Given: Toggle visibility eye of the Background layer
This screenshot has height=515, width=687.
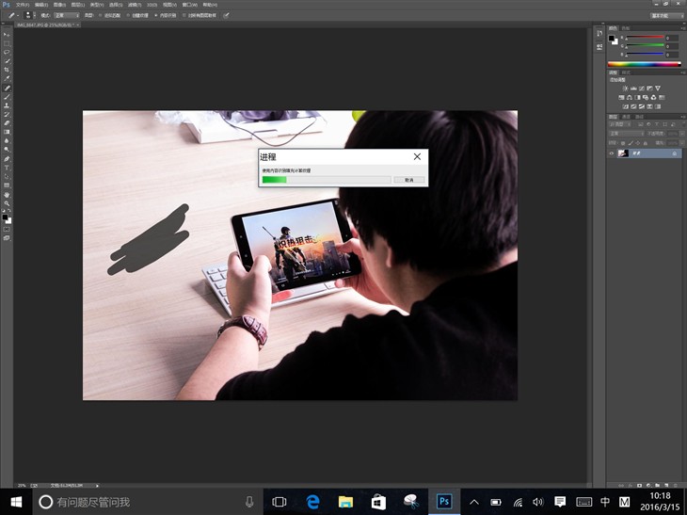Looking at the screenshot, I should pos(612,153).
